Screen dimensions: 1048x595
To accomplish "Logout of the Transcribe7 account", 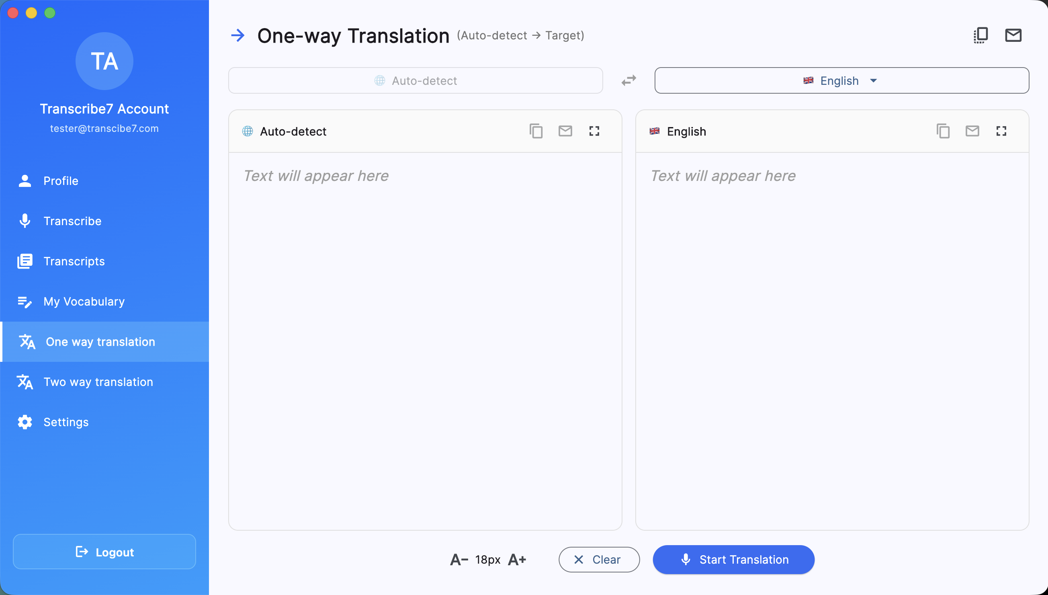I will 104,551.
